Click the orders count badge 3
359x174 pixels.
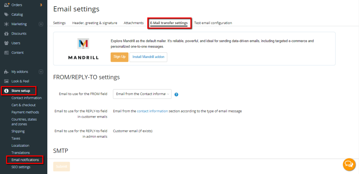41,5
